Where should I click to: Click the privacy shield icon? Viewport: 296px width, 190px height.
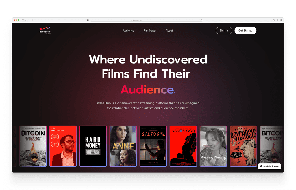point(88,20)
